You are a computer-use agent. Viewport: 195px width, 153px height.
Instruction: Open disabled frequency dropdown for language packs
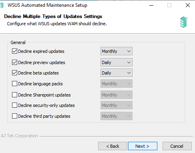(x=117, y=84)
